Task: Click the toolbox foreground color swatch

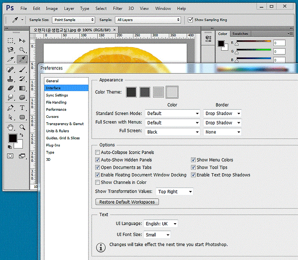Action: point(13,138)
